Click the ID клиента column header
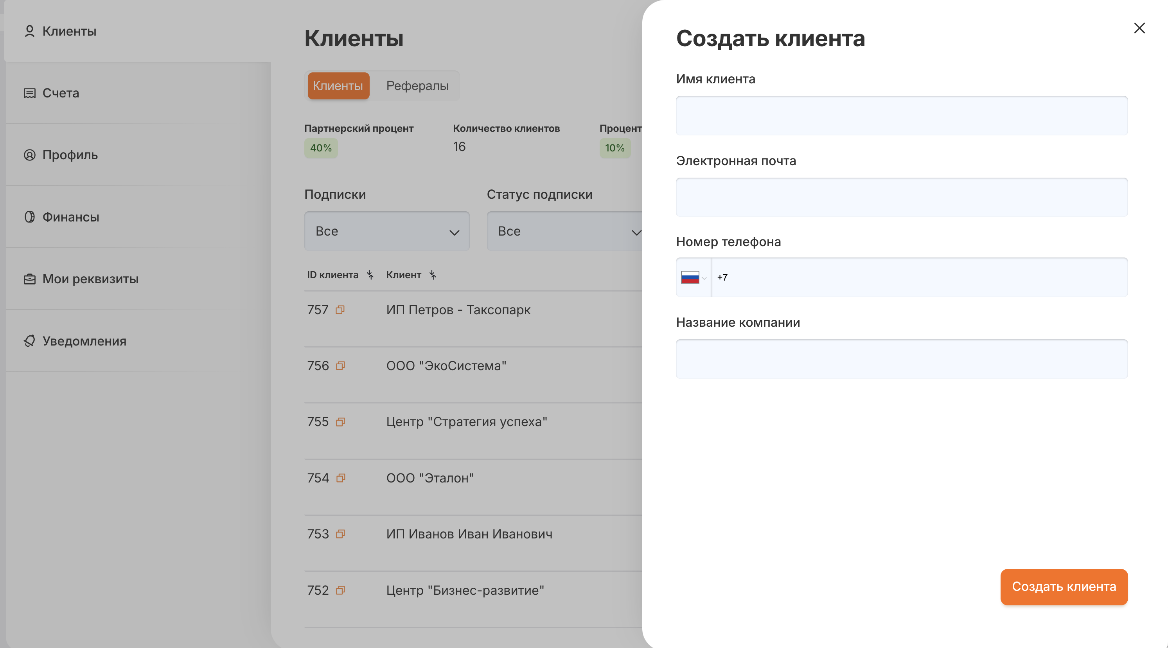The height and width of the screenshot is (648, 1168). 332,275
